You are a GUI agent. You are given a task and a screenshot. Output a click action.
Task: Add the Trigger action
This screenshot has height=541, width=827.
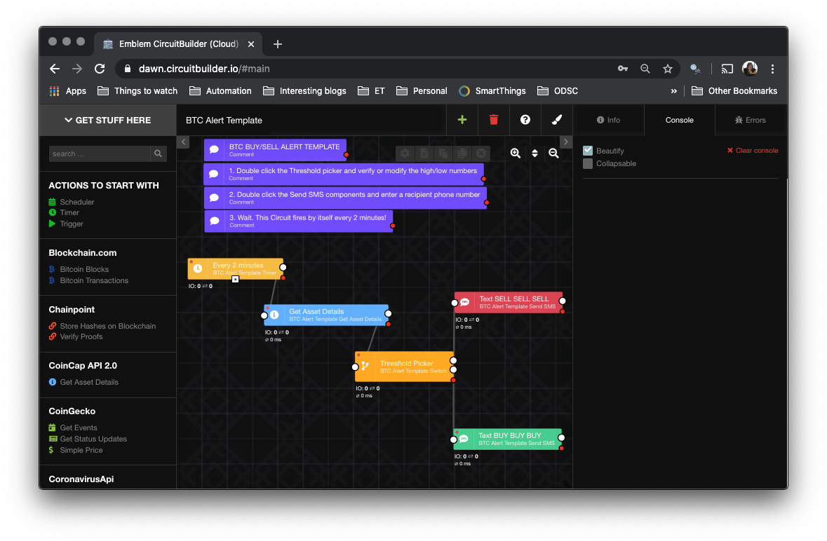66,224
